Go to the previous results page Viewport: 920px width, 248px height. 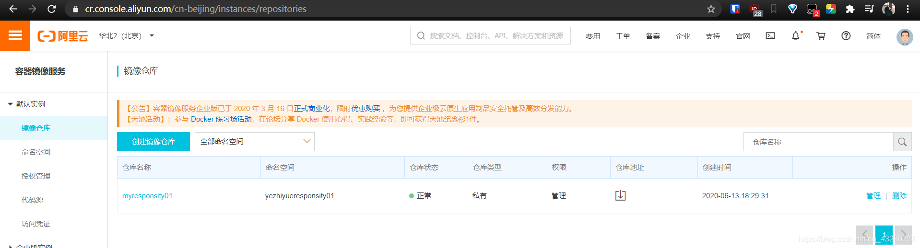click(x=864, y=235)
